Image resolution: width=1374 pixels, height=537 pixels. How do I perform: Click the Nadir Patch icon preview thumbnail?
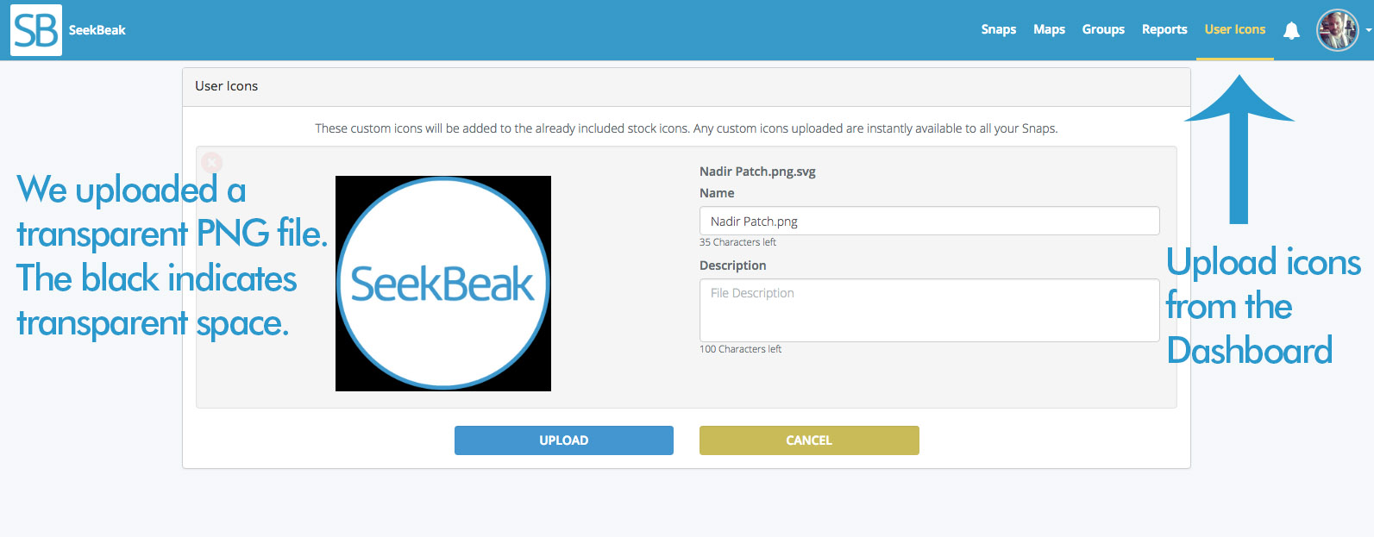coord(443,284)
